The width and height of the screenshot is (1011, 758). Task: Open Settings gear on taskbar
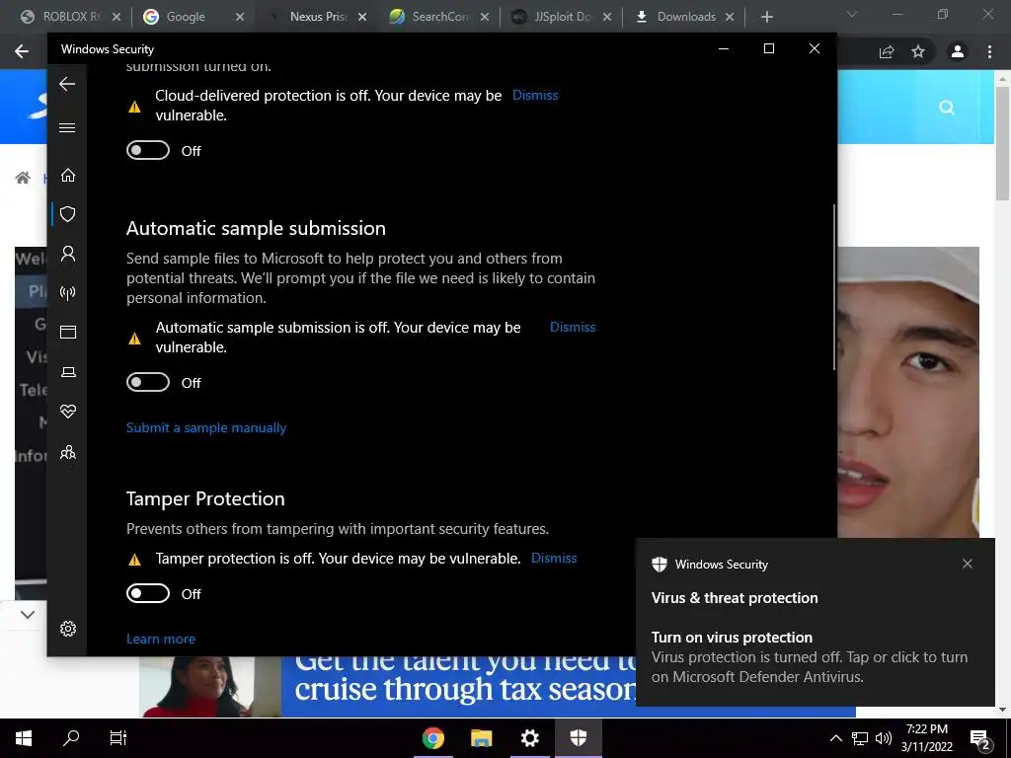tap(529, 738)
